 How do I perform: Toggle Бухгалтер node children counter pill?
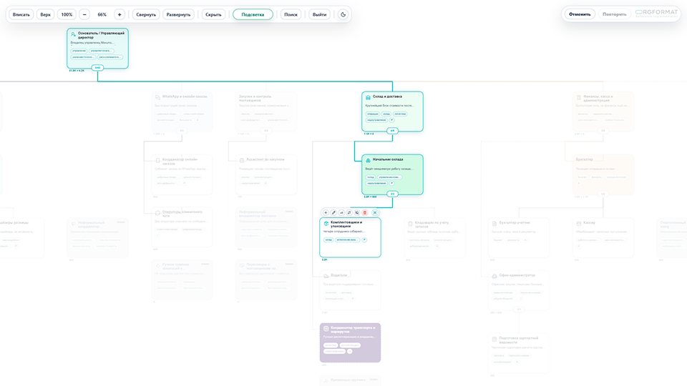click(603, 194)
